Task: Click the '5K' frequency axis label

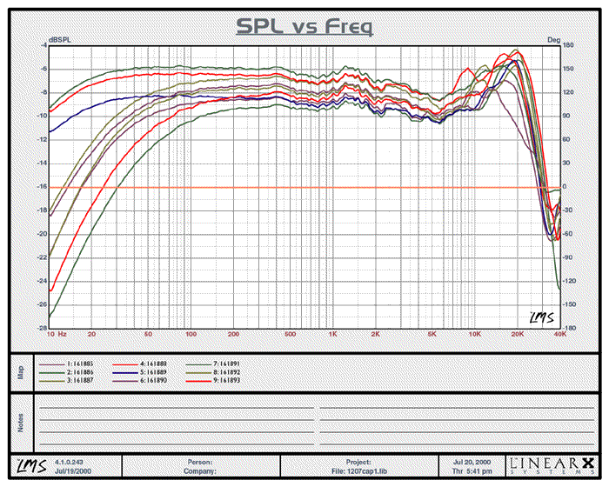Action: (432, 334)
